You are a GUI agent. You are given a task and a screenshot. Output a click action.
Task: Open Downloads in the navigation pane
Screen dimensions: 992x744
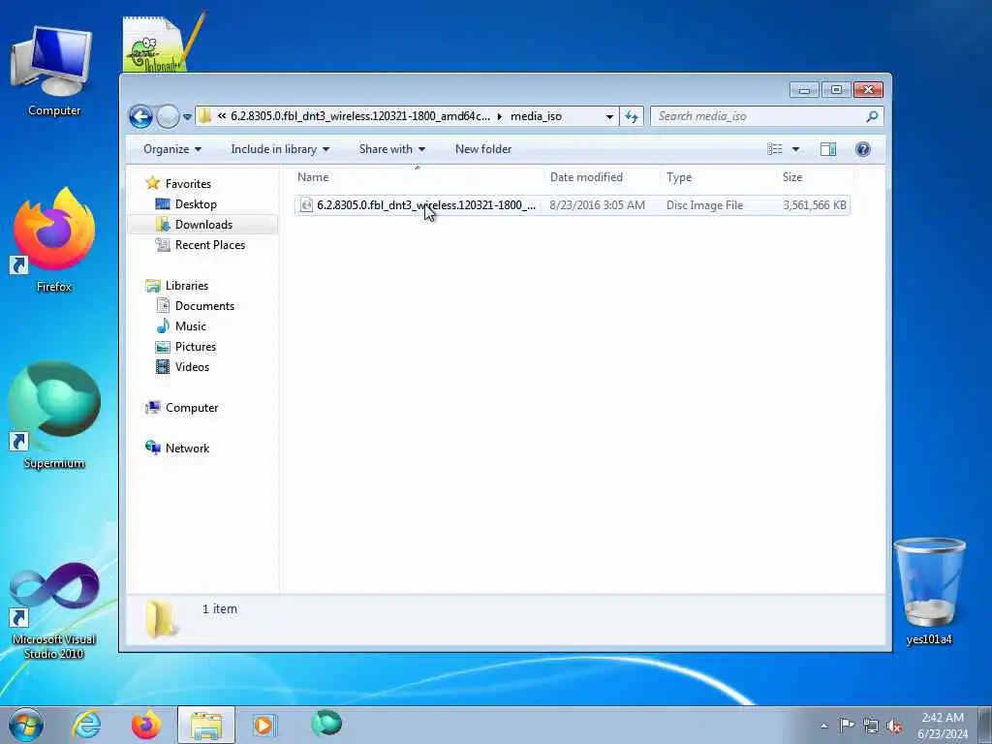[x=203, y=225]
